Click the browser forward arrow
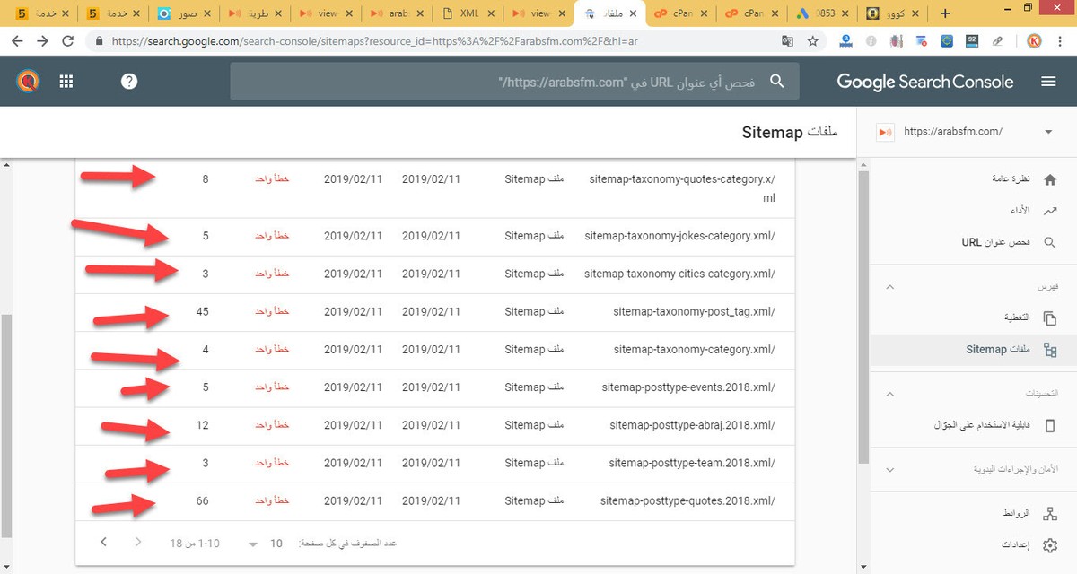This screenshot has height=574, width=1077. coord(42,41)
